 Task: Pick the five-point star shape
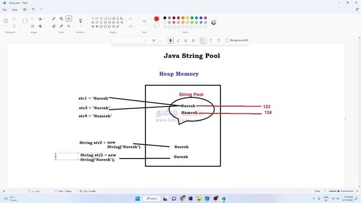click(x=93, y=27)
